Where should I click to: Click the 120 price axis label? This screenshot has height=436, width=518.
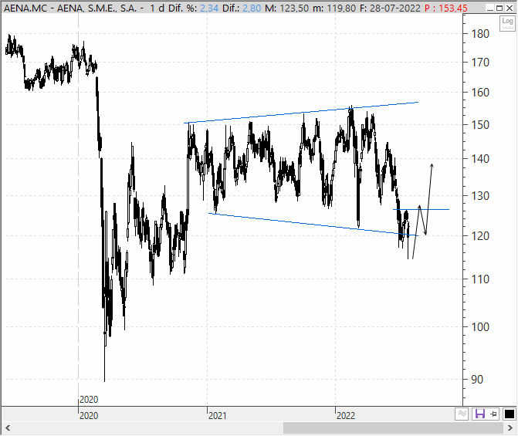pyautogui.click(x=480, y=236)
